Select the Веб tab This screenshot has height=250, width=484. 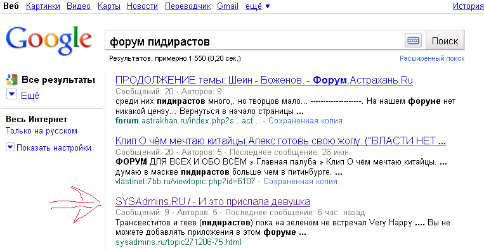[x=11, y=6]
